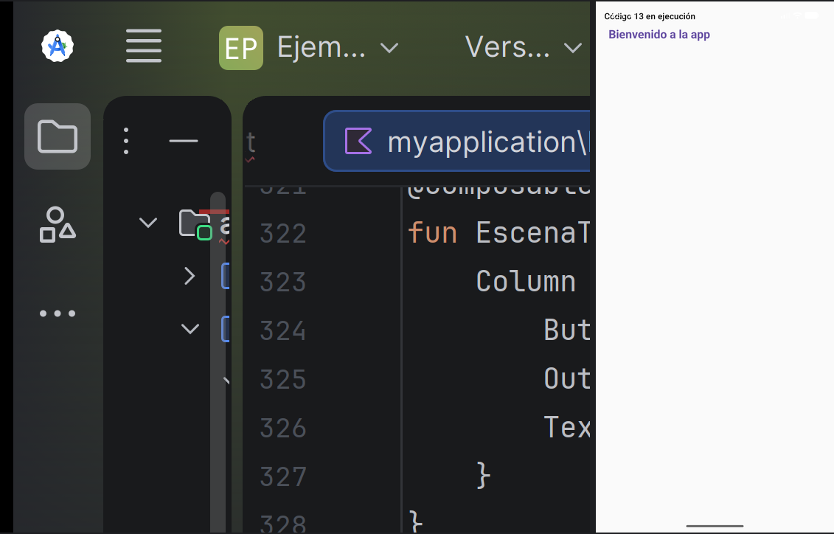The height and width of the screenshot is (534, 834).
Task: Select the myapplication editor tab
Action: coord(456,141)
